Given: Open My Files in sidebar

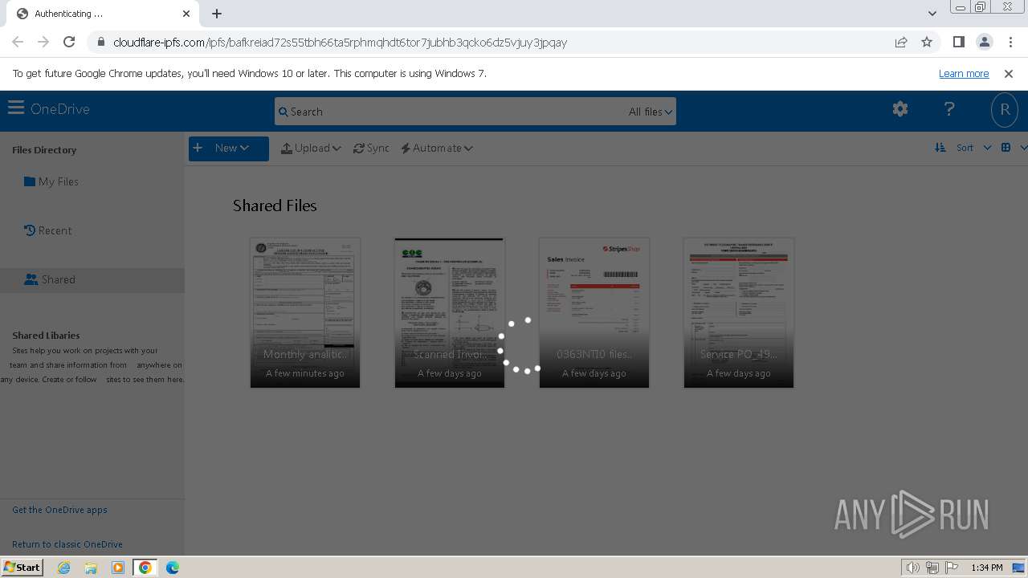Looking at the screenshot, I should pyautogui.click(x=51, y=181).
